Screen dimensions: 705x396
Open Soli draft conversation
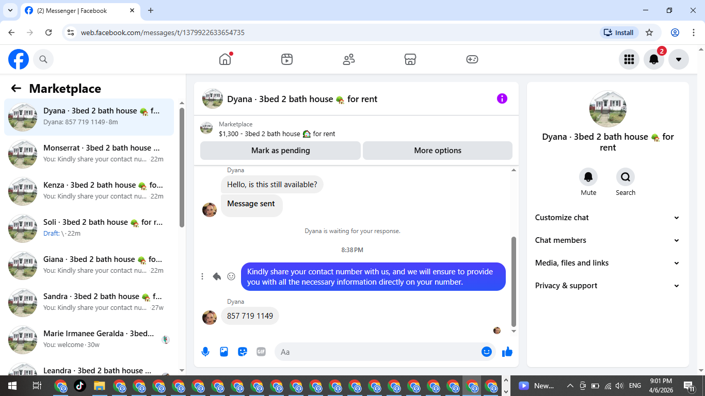coord(89,228)
